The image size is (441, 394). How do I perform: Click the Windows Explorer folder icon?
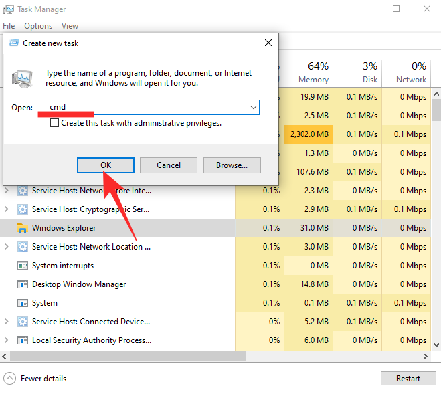[23, 228]
